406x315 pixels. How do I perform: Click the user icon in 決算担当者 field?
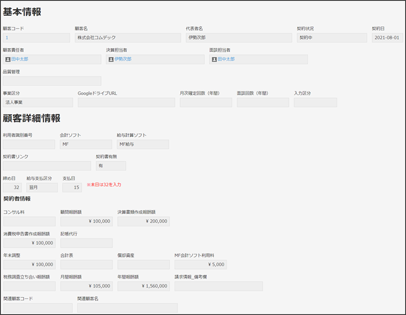[111, 59]
